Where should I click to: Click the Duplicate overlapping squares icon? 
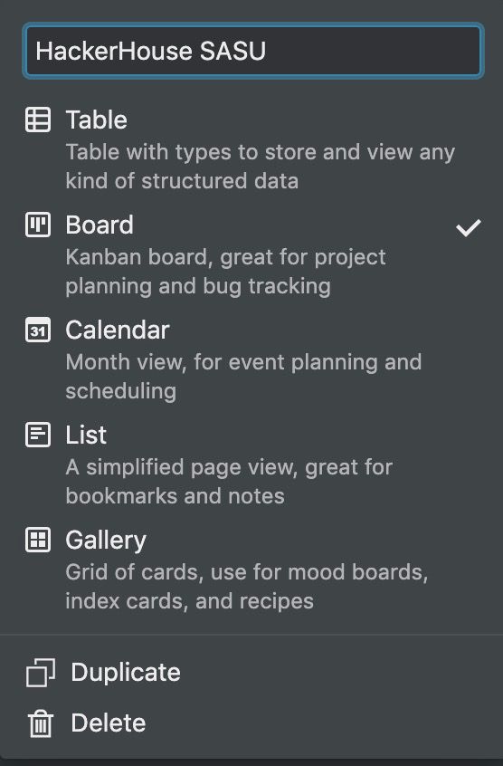[41, 673]
